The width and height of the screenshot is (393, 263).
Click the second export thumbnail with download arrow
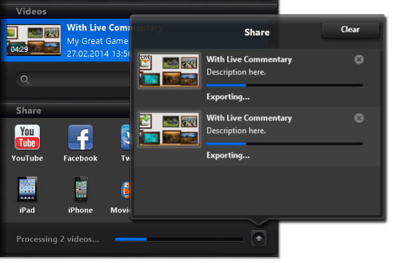coord(169,129)
